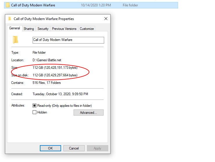Screen dimensions: 215x162
Task: Click the 10/14/2020 1:20 PM date cell
Action: pos(96,5)
